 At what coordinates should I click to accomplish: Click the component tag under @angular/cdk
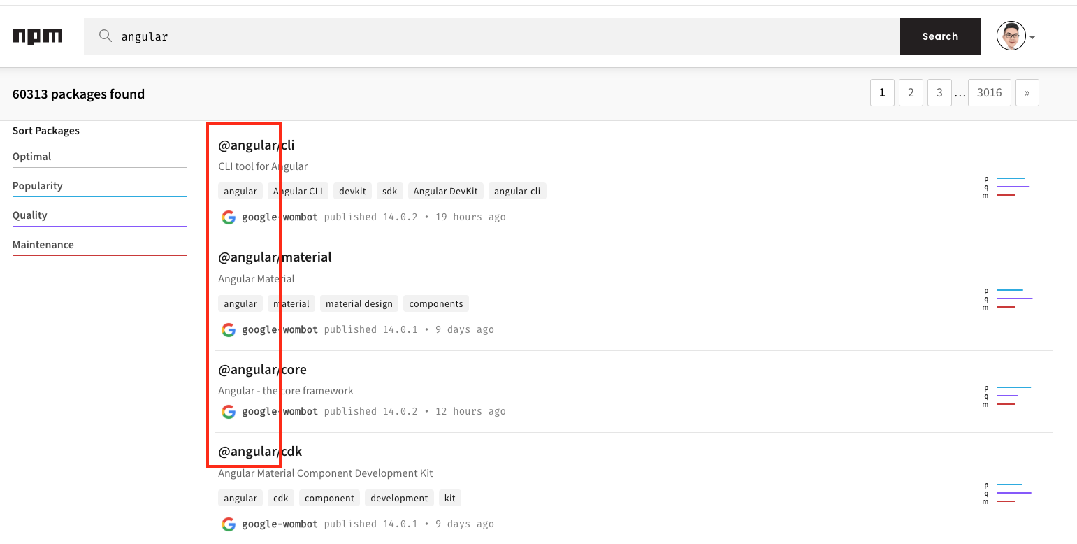(x=329, y=498)
